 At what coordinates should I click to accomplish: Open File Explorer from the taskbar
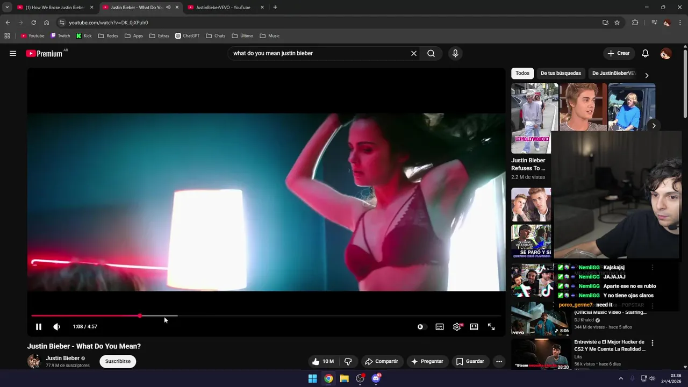click(x=344, y=378)
